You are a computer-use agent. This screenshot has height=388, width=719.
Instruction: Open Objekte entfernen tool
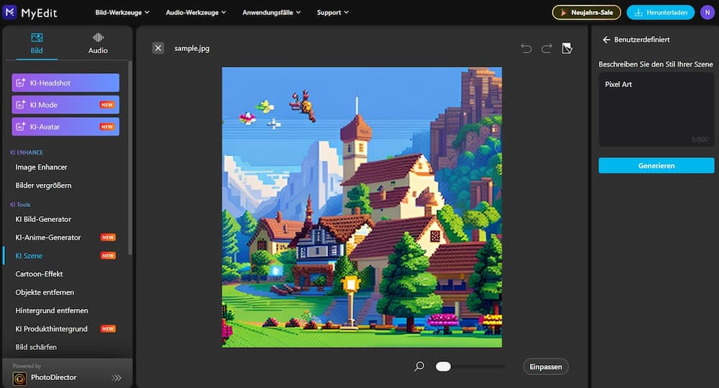tap(45, 292)
